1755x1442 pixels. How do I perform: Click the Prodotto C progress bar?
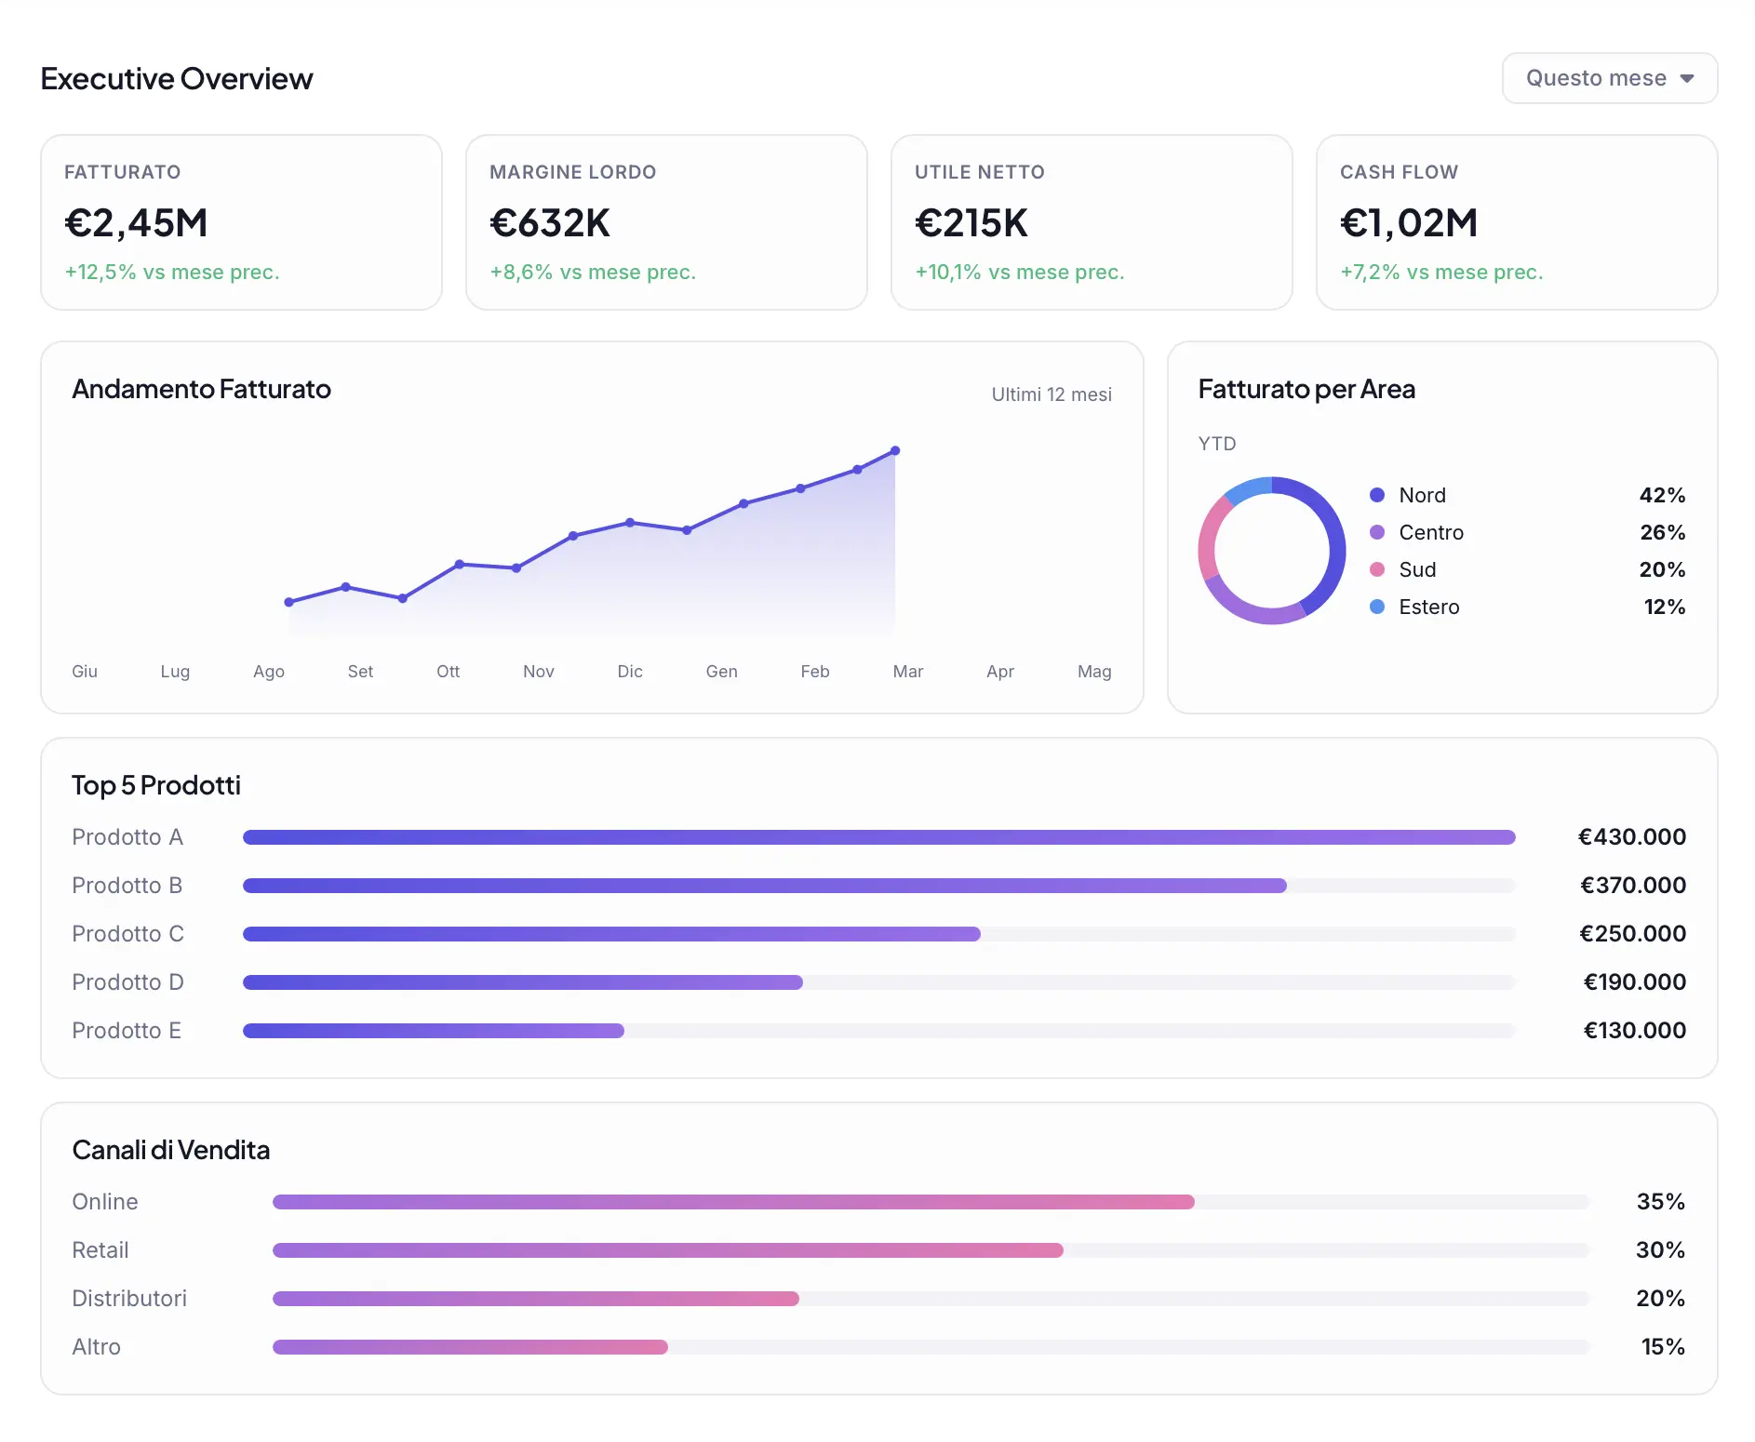click(x=879, y=934)
